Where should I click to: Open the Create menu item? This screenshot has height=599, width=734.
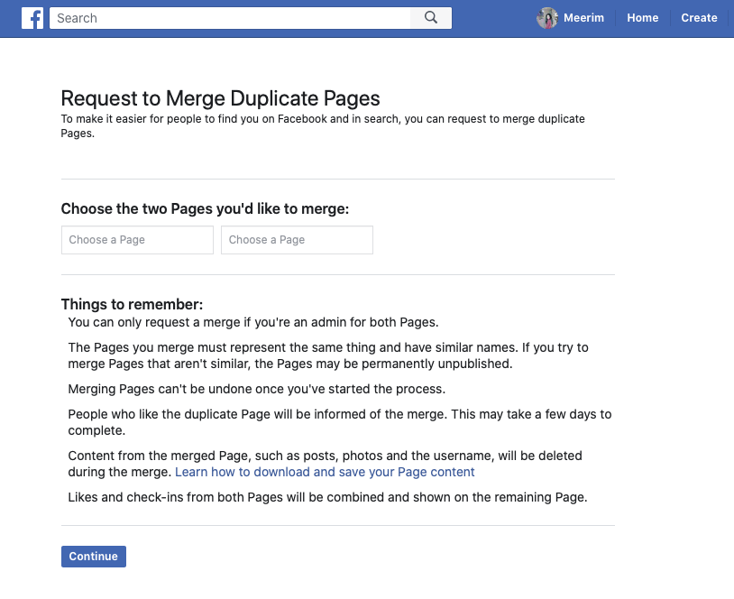pos(699,18)
